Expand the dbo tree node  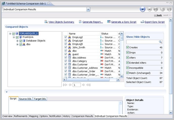pos(17,44)
